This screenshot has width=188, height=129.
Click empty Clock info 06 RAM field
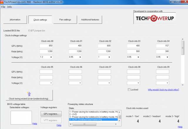[75, 77]
